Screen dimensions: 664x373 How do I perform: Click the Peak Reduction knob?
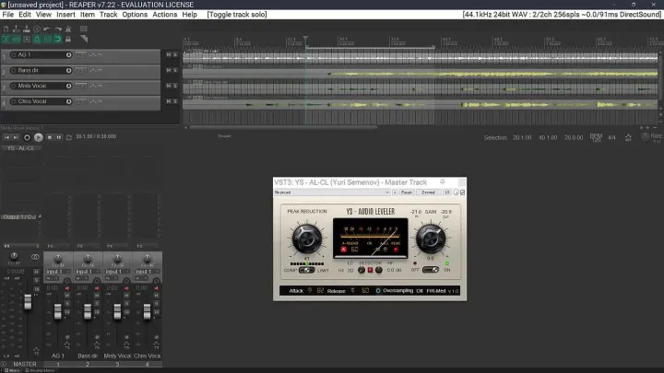306,238
